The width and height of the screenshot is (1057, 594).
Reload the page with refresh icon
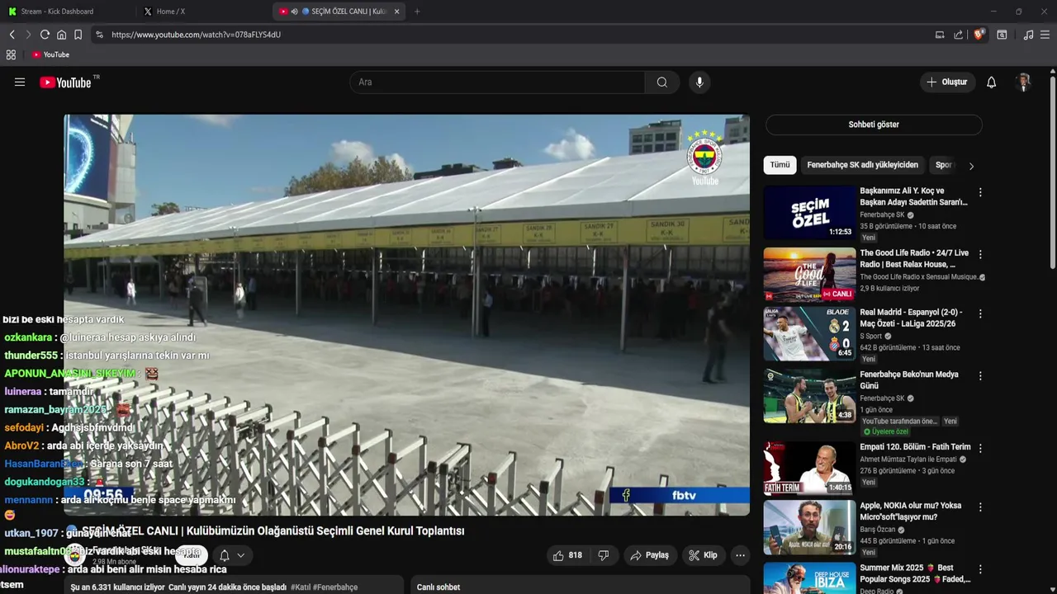point(45,35)
